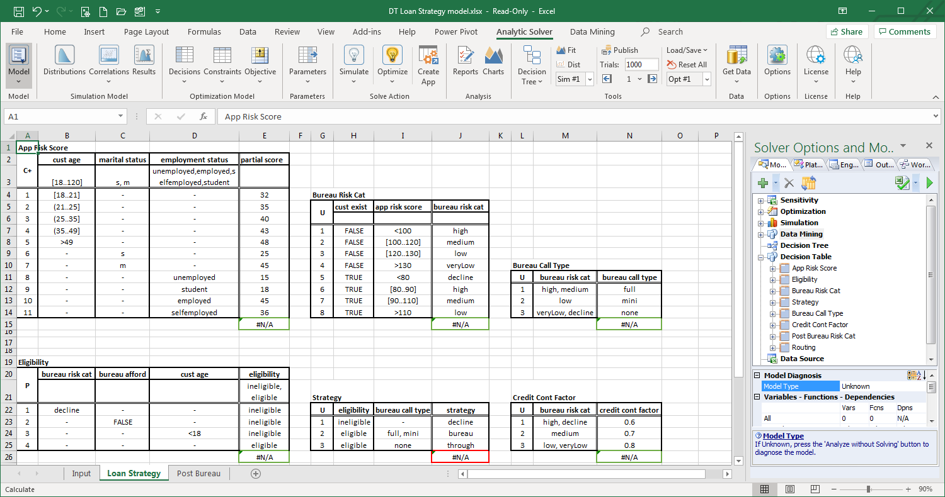This screenshot has height=497, width=945.
Task: Click the Share button
Action: [x=847, y=32]
